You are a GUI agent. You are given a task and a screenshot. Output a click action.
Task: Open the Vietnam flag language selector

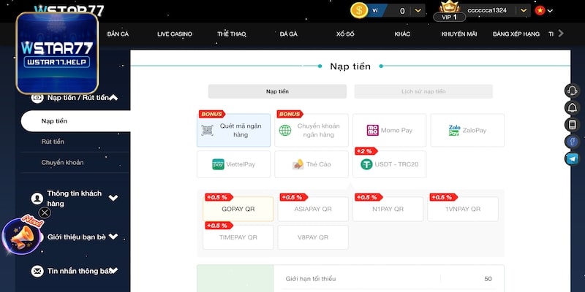coord(543,10)
